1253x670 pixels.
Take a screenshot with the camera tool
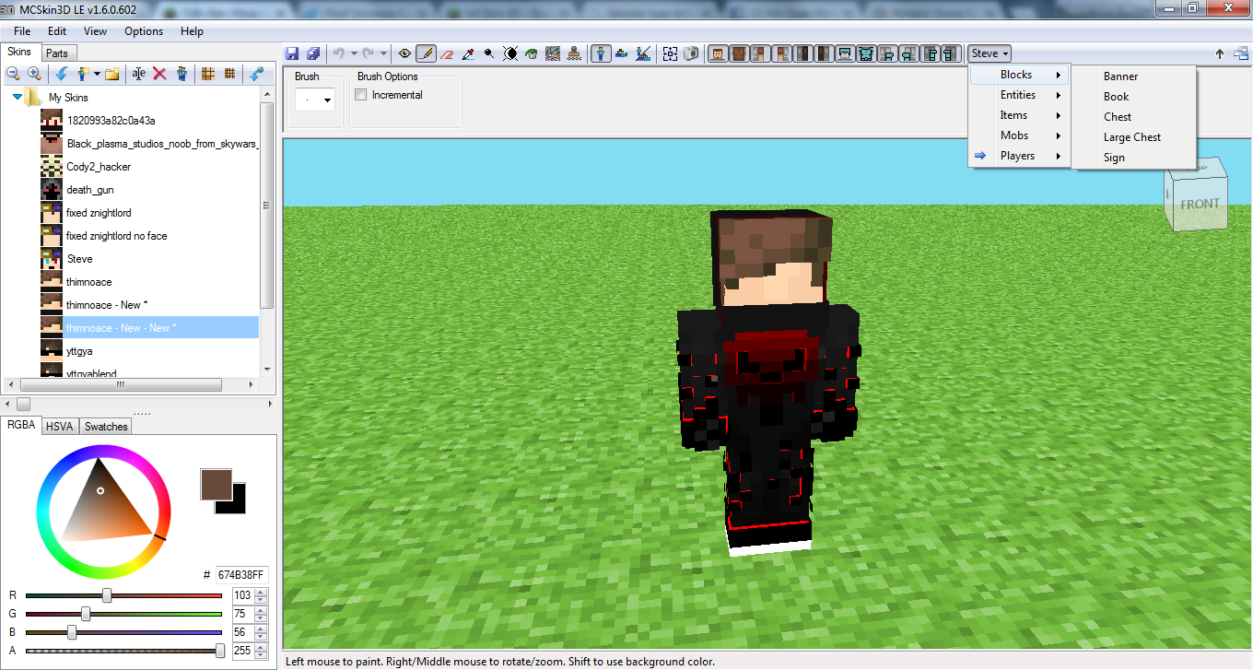pyautogui.click(x=692, y=53)
